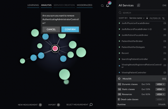Click the copy icon beside All Services
Image resolution: width=168 pixels, height=109 pixels.
point(139,5)
